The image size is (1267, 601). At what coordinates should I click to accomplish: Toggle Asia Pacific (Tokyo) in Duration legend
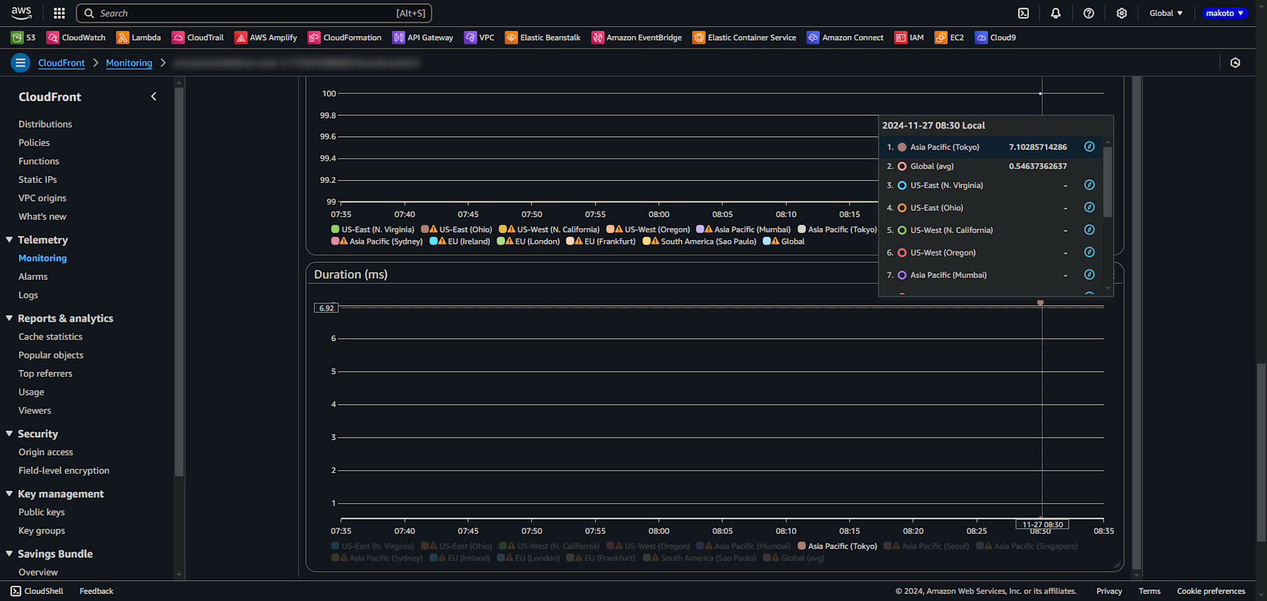click(837, 546)
